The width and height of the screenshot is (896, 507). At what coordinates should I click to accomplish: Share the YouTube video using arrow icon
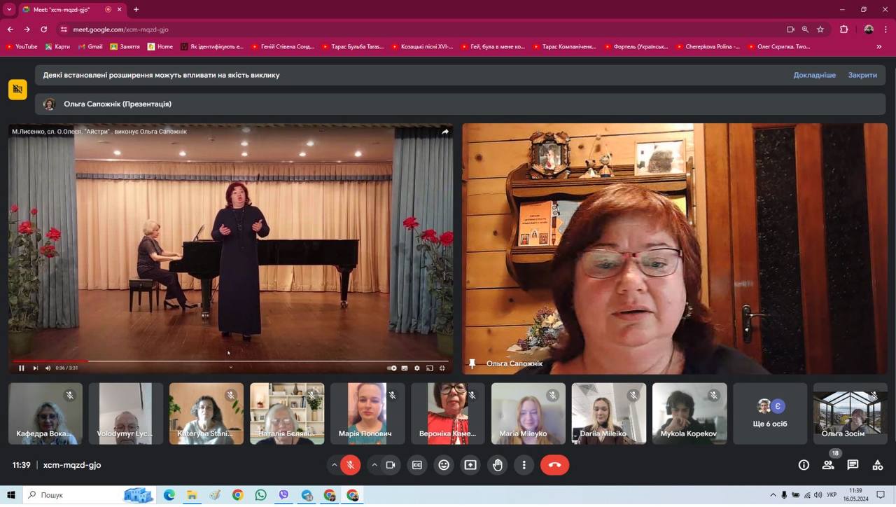445,132
